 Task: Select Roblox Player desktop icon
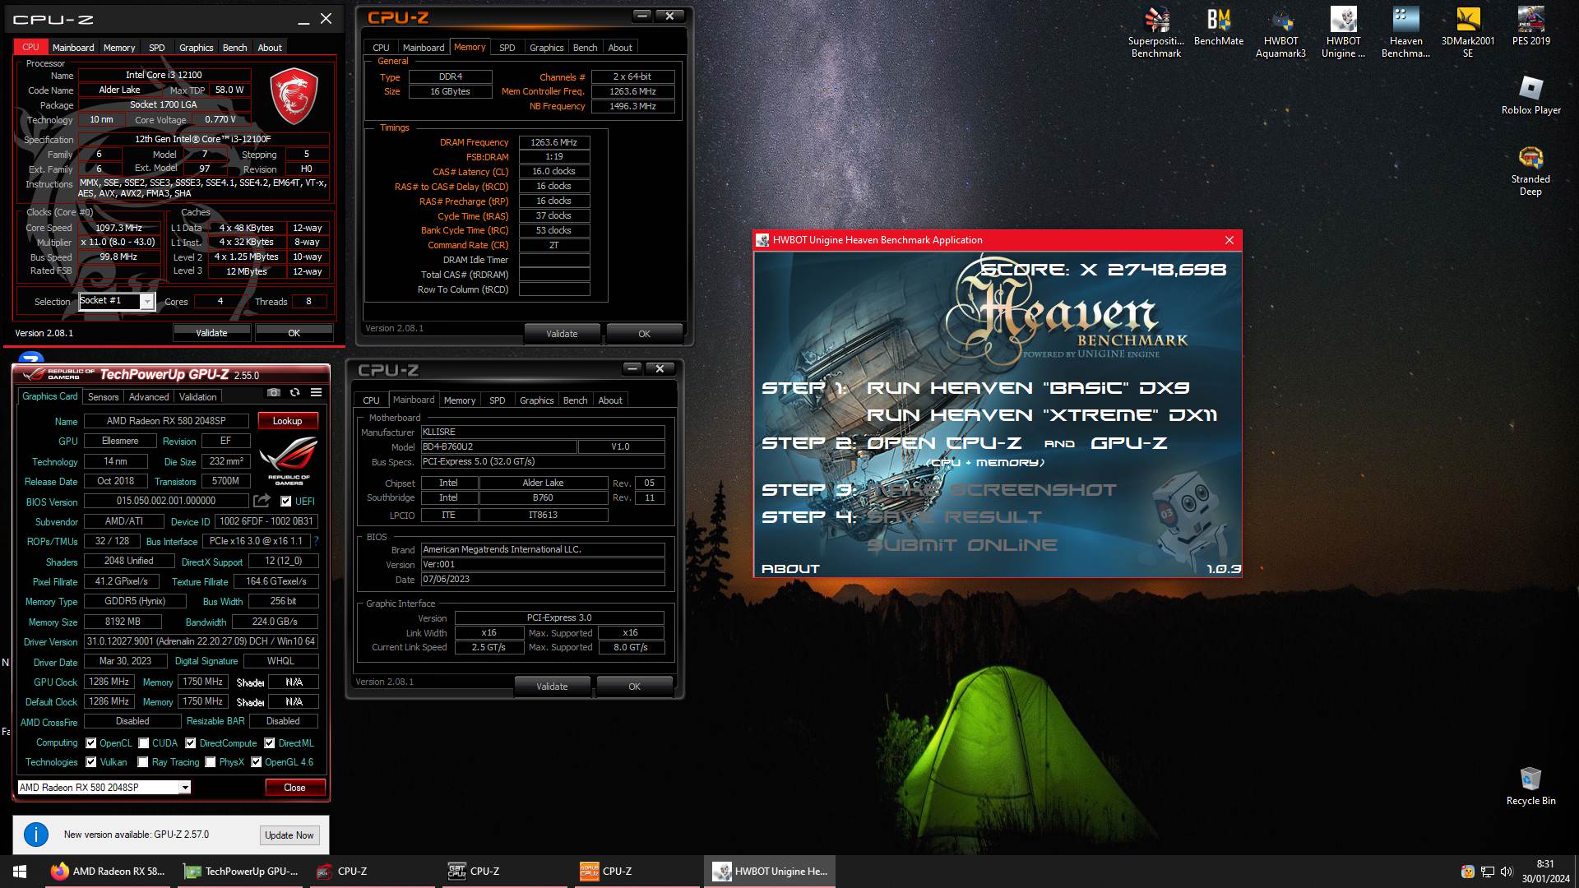pyautogui.click(x=1530, y=95)
